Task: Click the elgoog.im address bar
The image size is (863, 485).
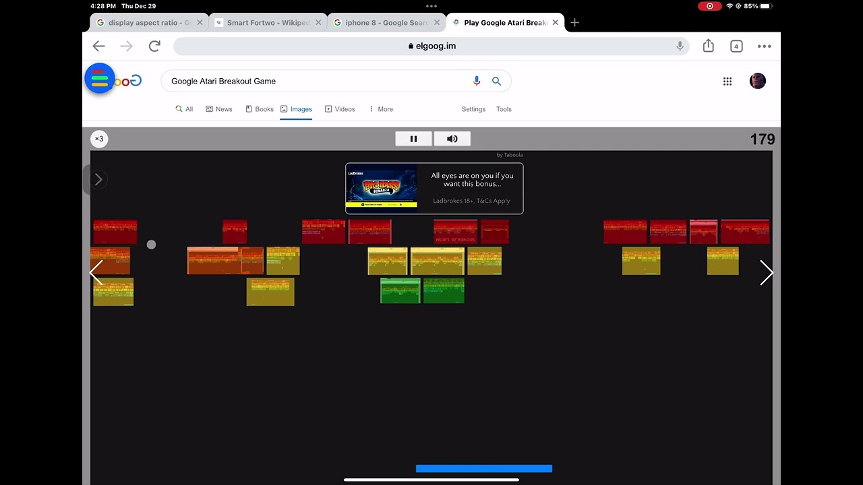Action: coord(431,46)
